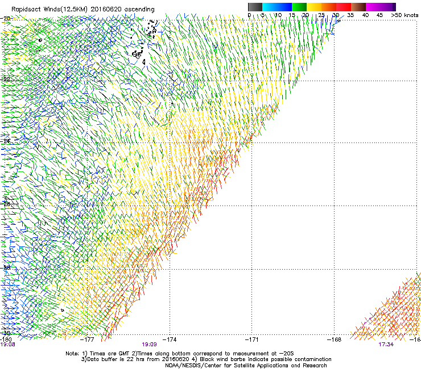Screen dimensions: 421x369
Task: Click the cyan 5-10 knots legend segment
Action: tap(270, 7)
